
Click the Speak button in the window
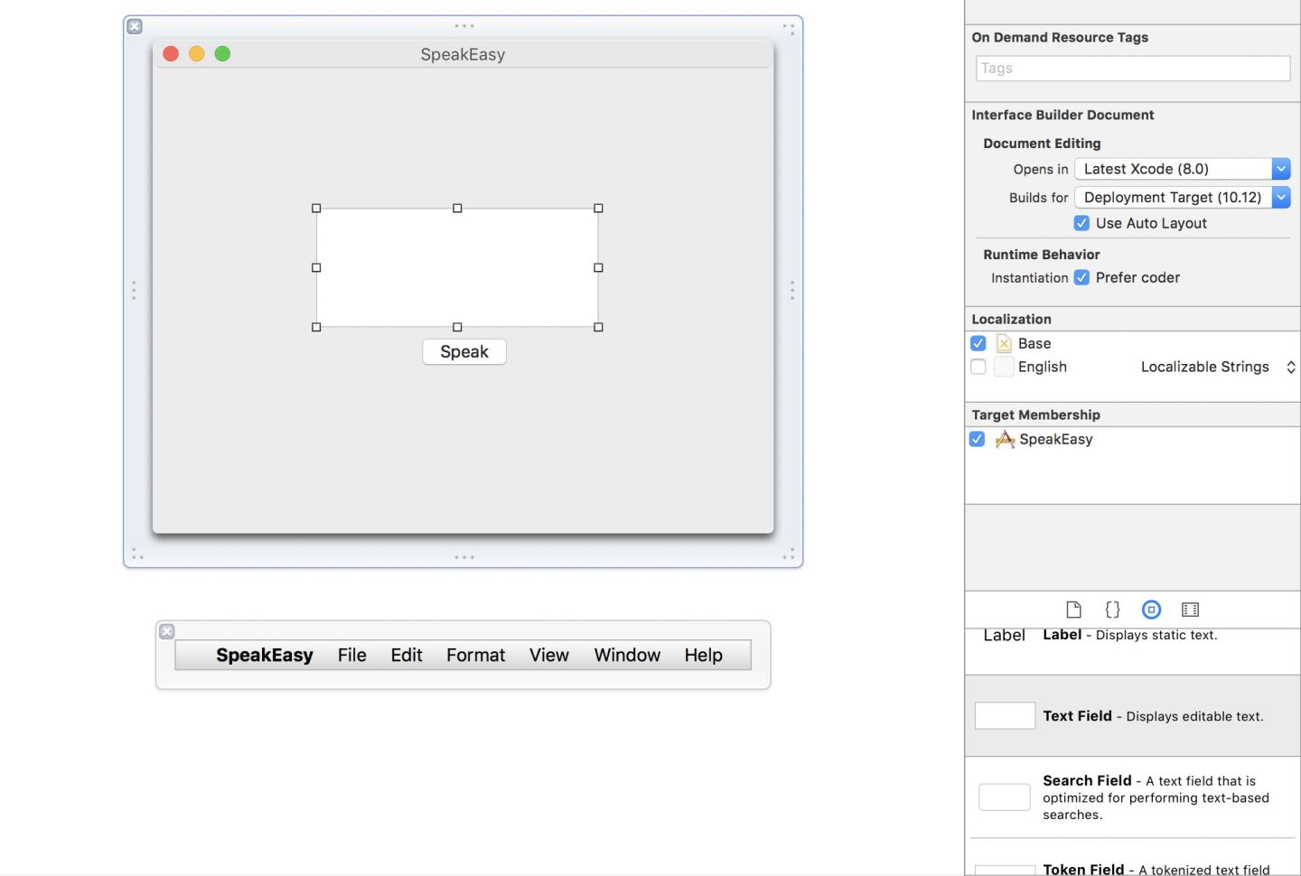[x=464, y=352]
